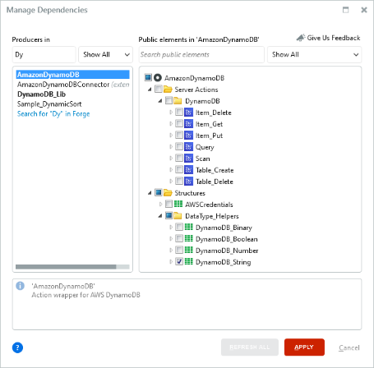The height and width of the screenshot is (368, 374).
Task: Focus the producers search field containing Dy
Action: coord(44,54)
